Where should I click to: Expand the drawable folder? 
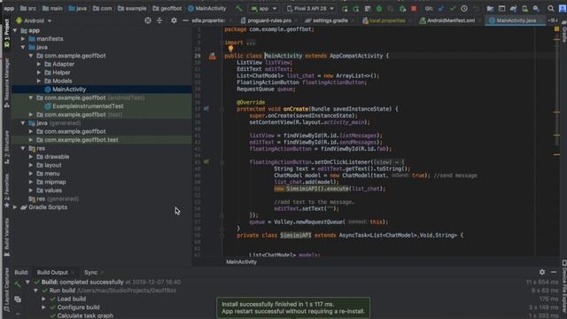pos(31,157)
